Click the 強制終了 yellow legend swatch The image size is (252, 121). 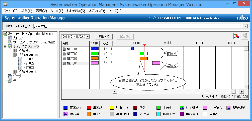[x=112, y=108]
